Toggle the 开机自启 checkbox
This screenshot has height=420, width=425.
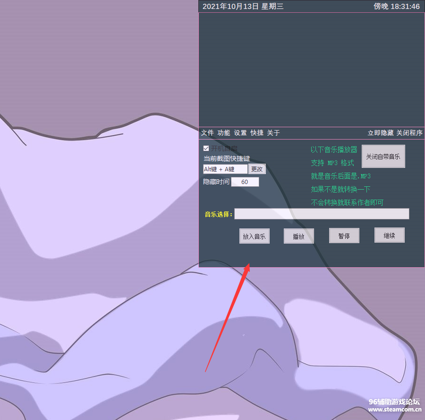coord(206,149)
